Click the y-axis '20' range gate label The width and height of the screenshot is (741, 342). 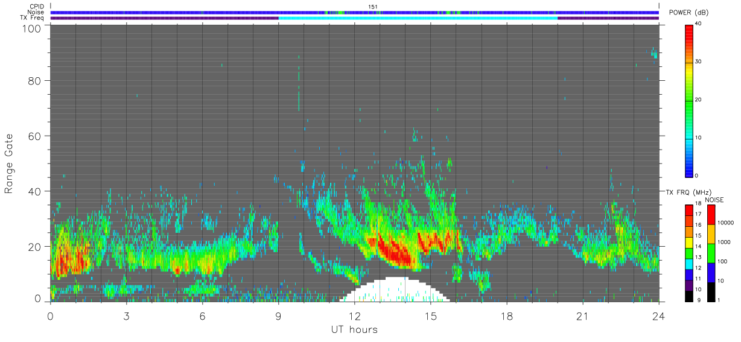pos(34,247)
